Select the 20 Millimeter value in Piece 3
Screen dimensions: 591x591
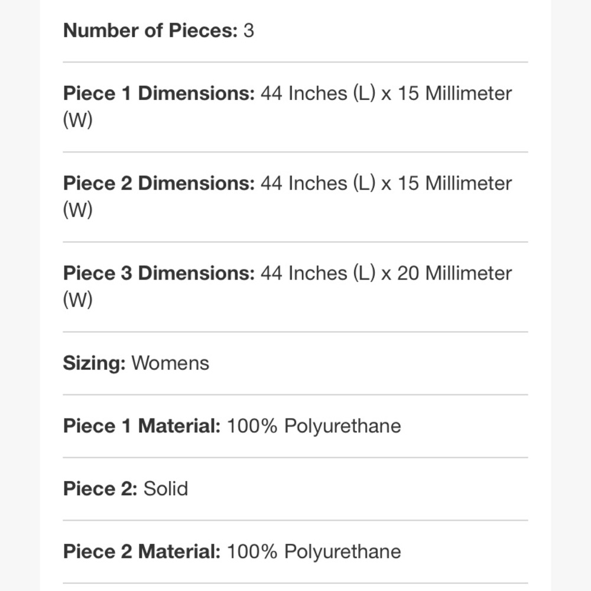(454, 273)
